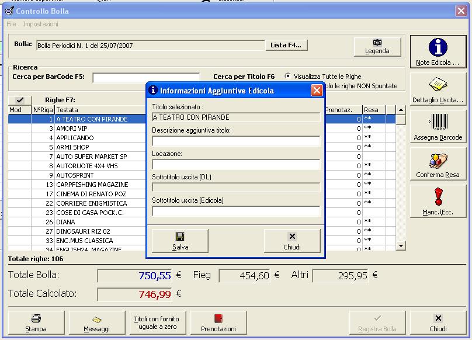Viewport: 472px width, 340px height.
Task: Close Controllo Bolla window
Action: pos(461,11)
